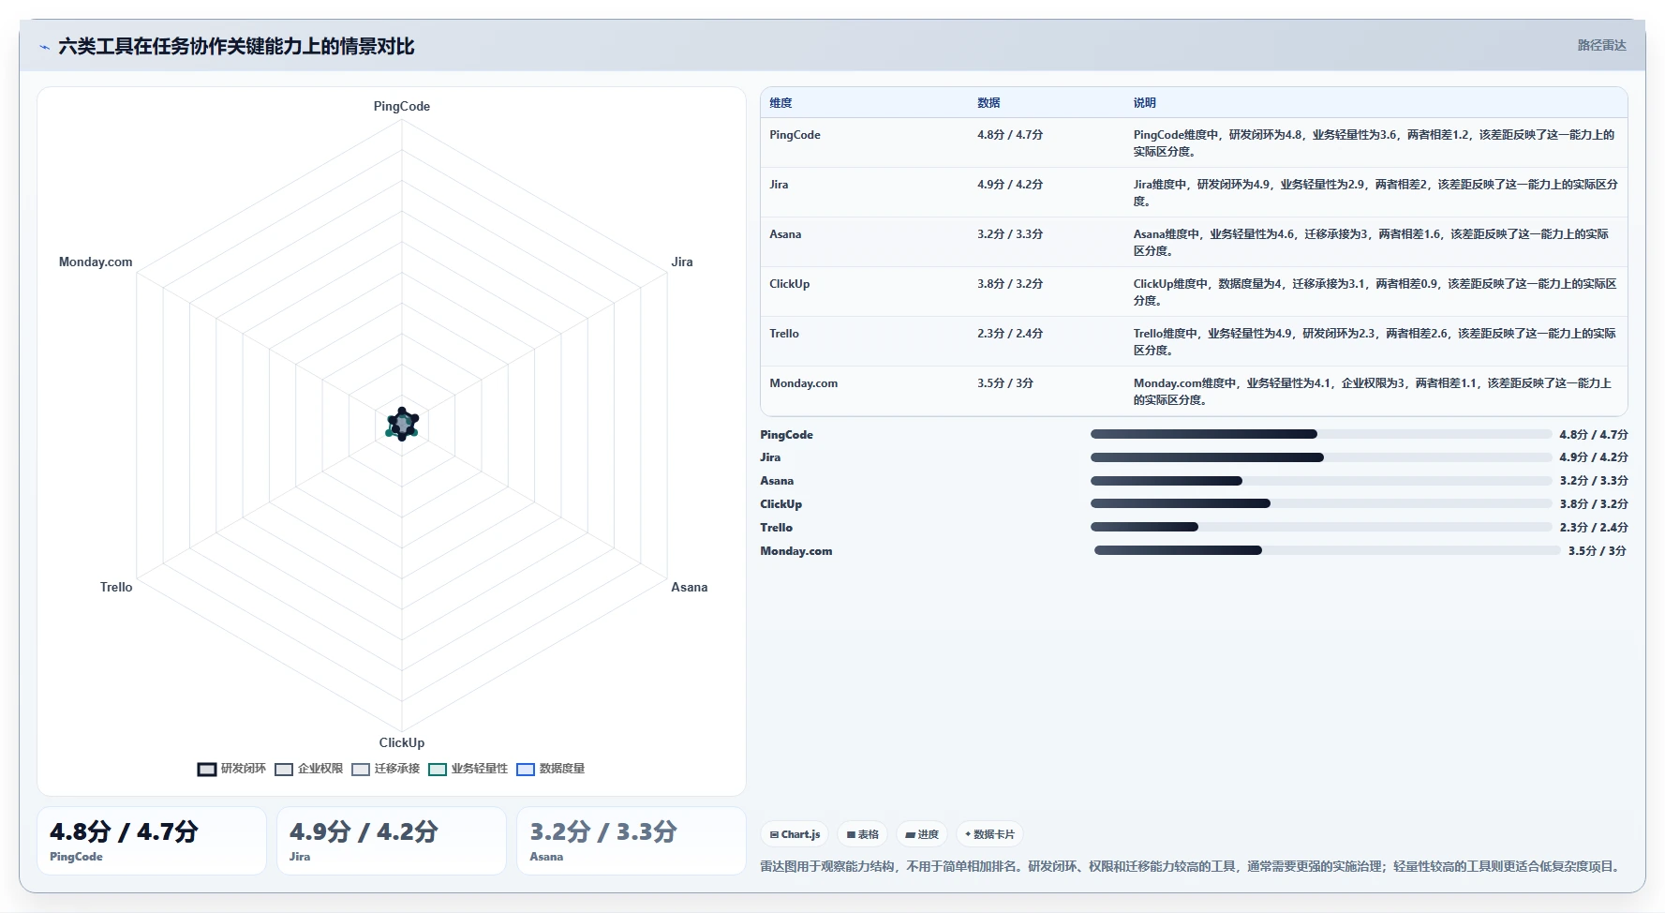This screenshot has width=1665, height=913.
Task: Click the Trello cell in the table's 维度 column
Action: coord(784,334)
